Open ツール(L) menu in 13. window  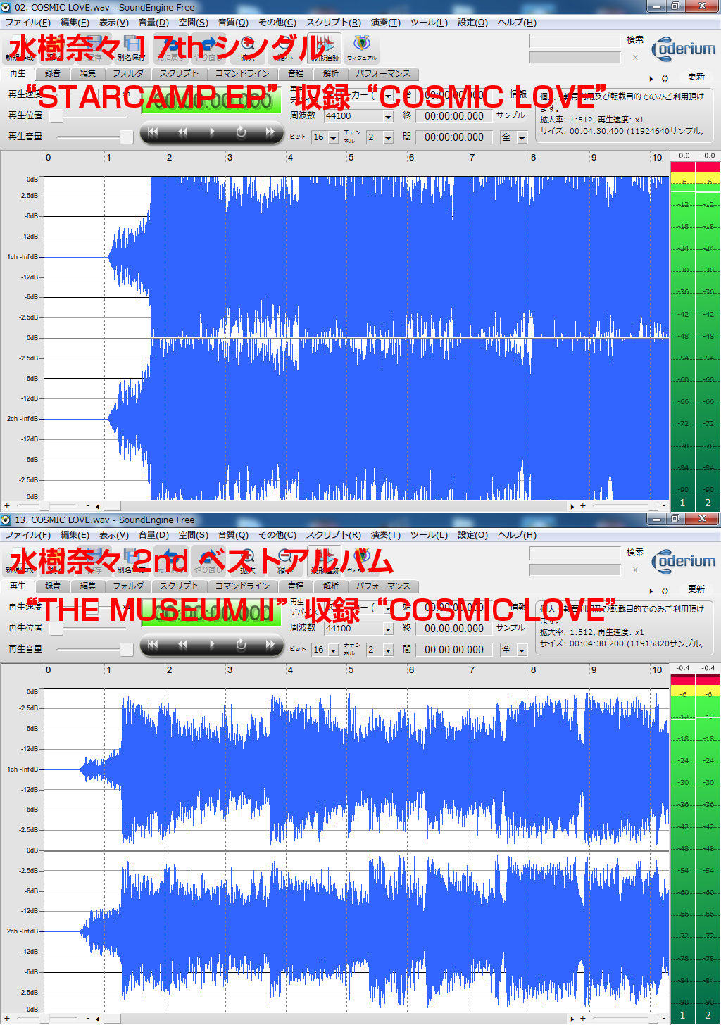point(429,535)
